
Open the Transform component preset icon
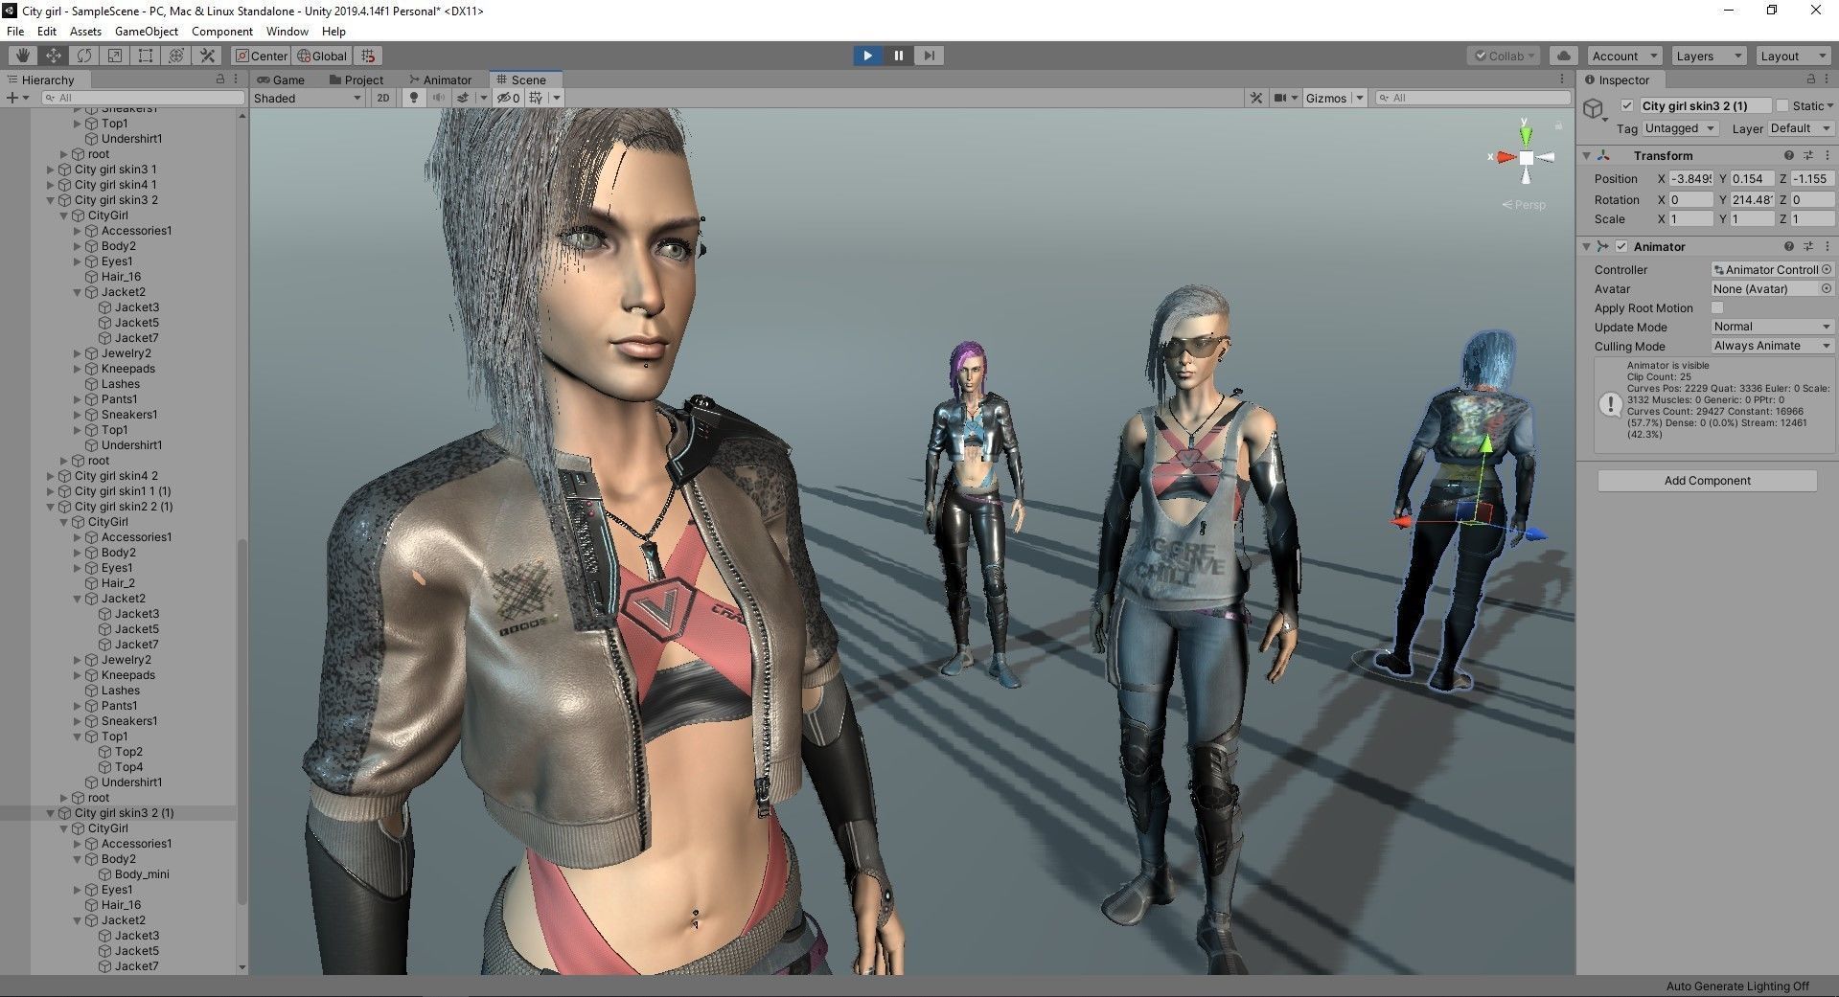coord(1808,155)
